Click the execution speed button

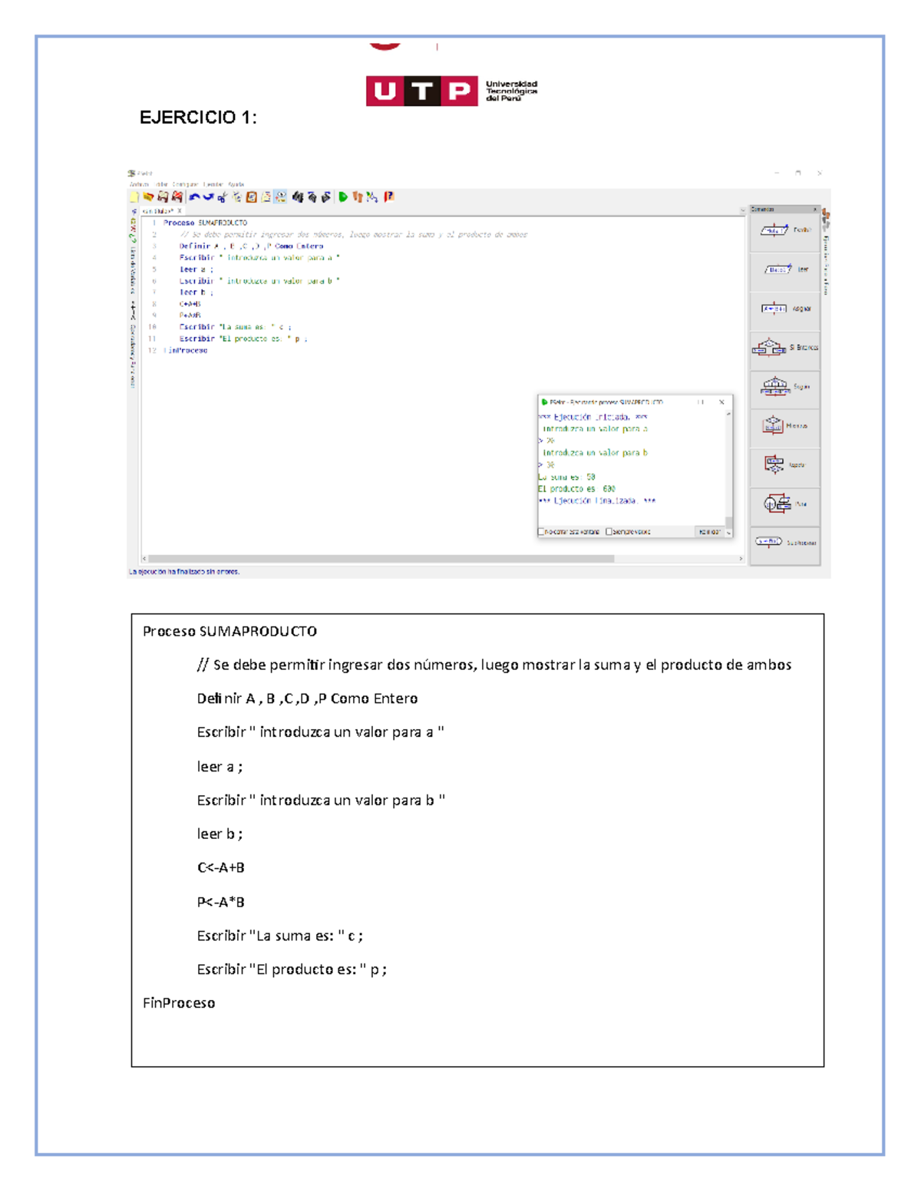click(709, 531)
